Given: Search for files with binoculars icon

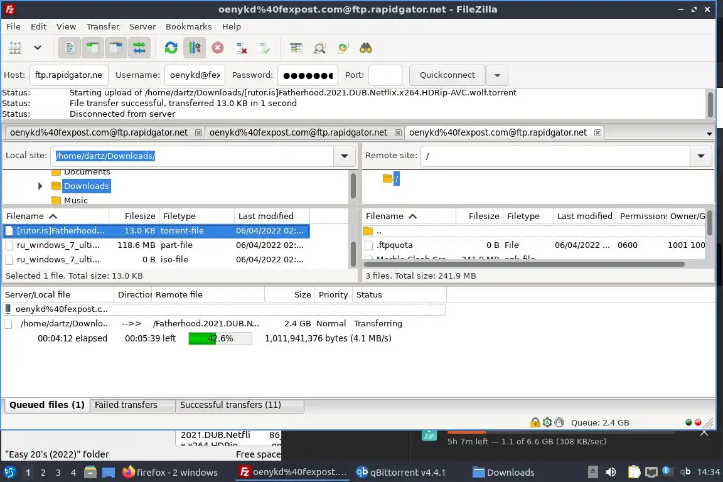Looking at the screenshot, I should click(x=366, y=48).
